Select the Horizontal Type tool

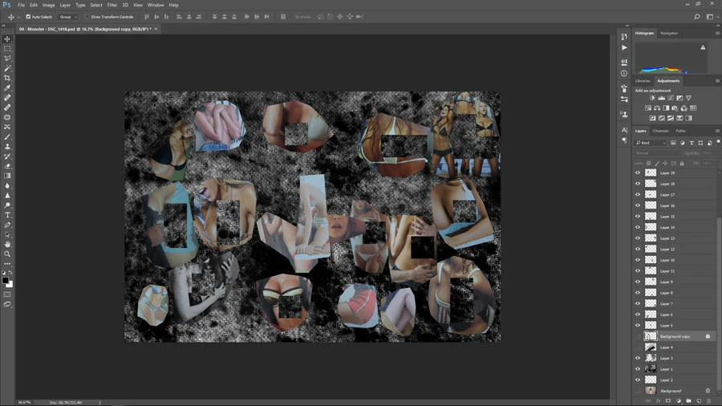(x=7, y=215)
